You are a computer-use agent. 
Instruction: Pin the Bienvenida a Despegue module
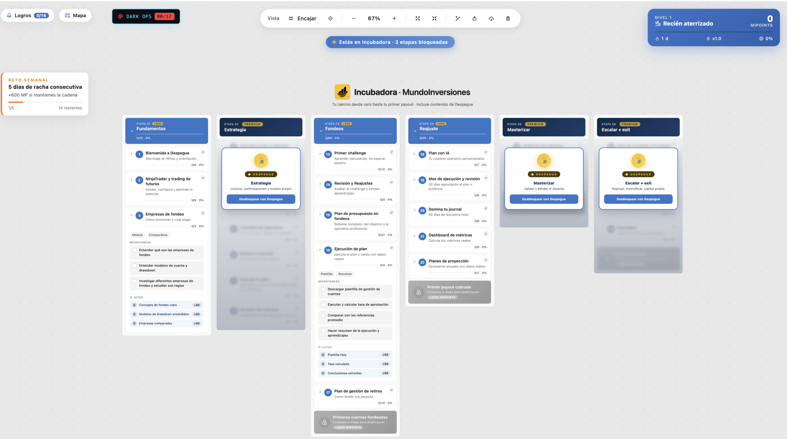203,152
